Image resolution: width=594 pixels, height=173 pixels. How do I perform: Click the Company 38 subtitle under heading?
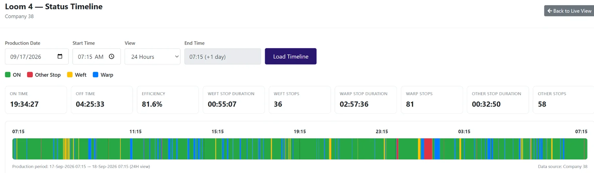(19, 16)
